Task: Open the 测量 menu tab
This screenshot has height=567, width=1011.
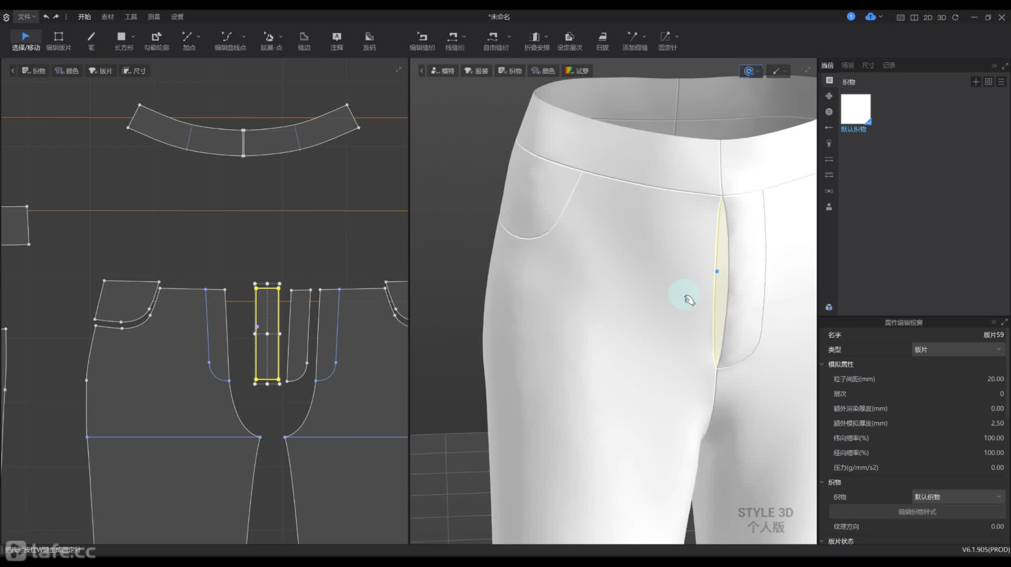Action: point(154,17)
